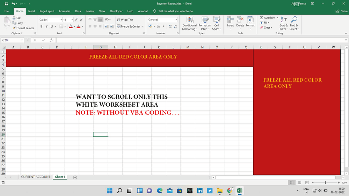The image size is (349, 196).
Task: Activate the Format Painter
Action: tap(23, 28)
